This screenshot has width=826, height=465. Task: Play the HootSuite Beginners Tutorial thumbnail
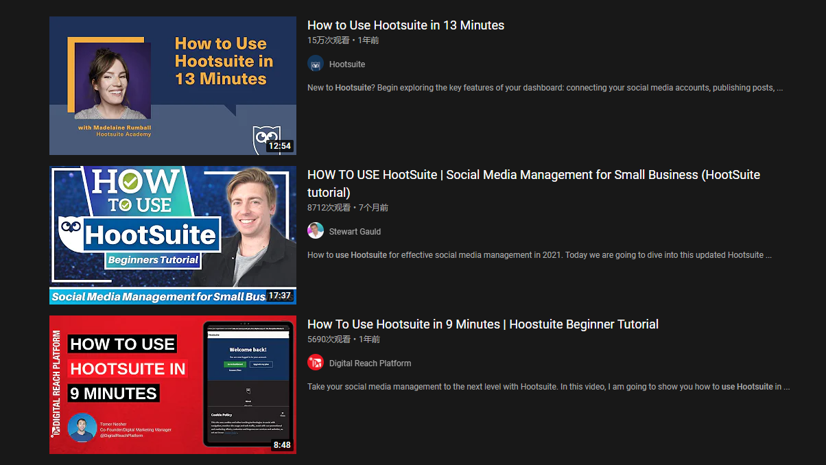point(173,235)
